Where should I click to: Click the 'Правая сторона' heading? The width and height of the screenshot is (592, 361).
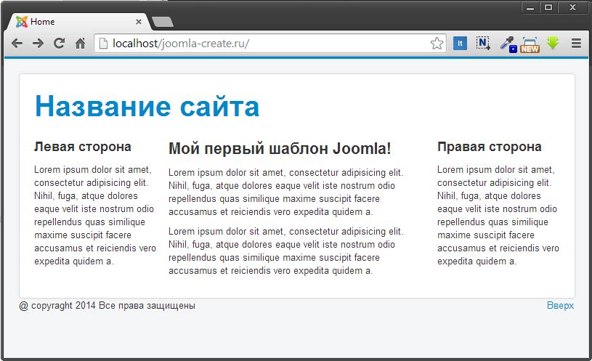[x=489, y=147]
